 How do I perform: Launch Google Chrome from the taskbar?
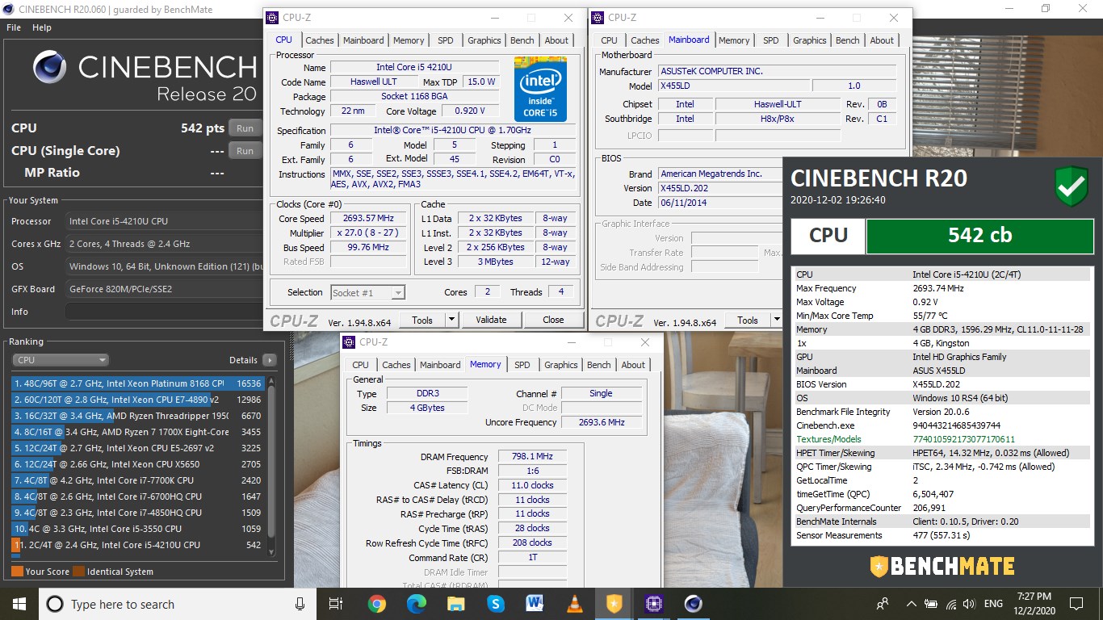pyautogui.click(x=376, y=604)
